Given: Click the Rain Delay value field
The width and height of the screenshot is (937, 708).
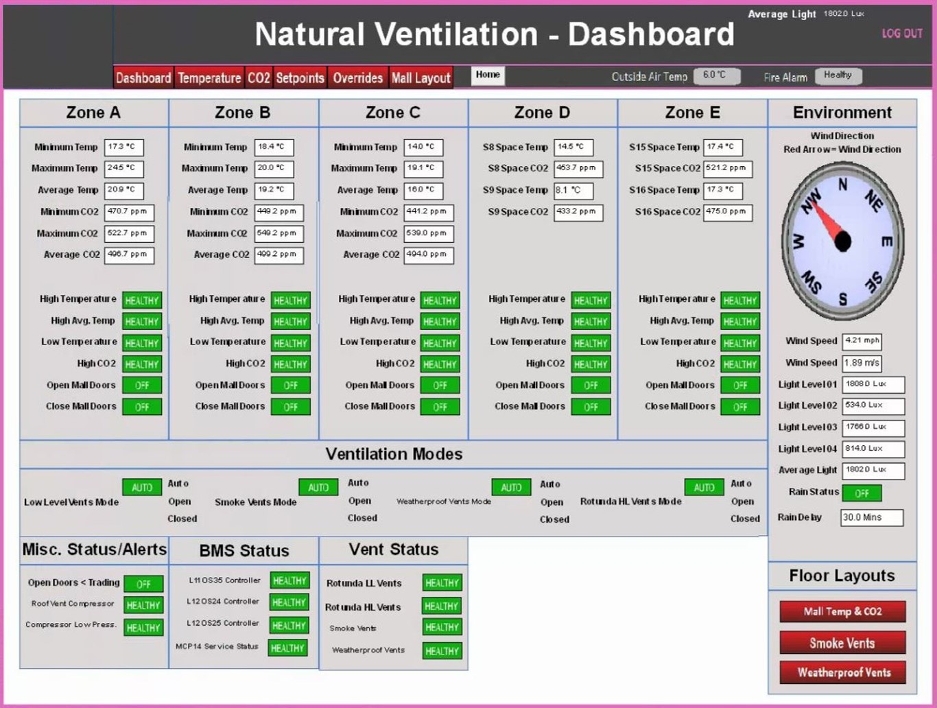Looking at the screenshot, I should [871, 517].
